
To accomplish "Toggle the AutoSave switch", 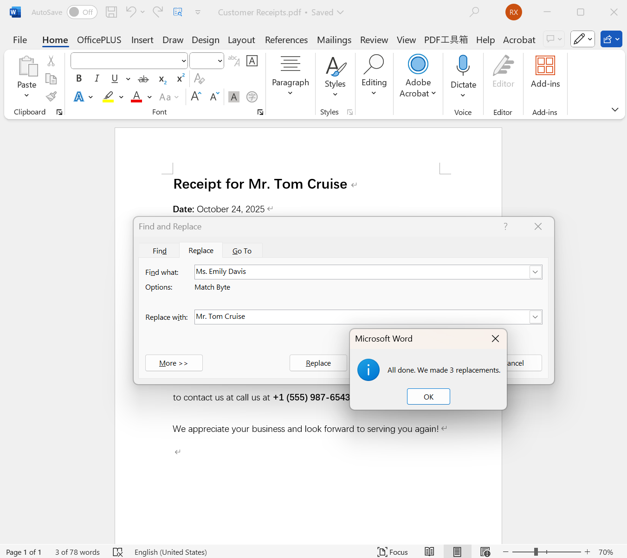I will (82, 12).
